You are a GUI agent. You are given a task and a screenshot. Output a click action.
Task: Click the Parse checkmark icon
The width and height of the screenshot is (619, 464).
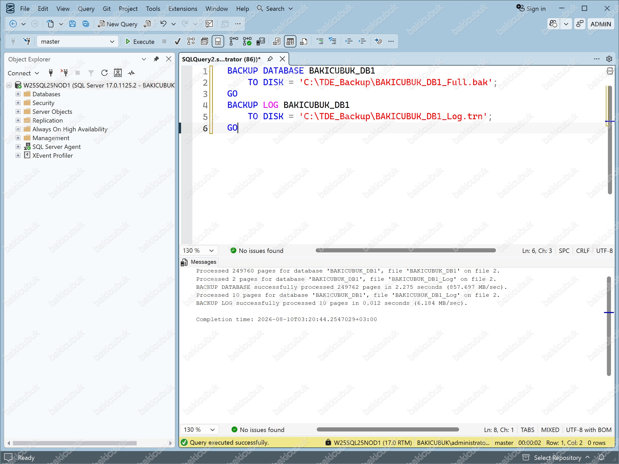tap(177, 42)
